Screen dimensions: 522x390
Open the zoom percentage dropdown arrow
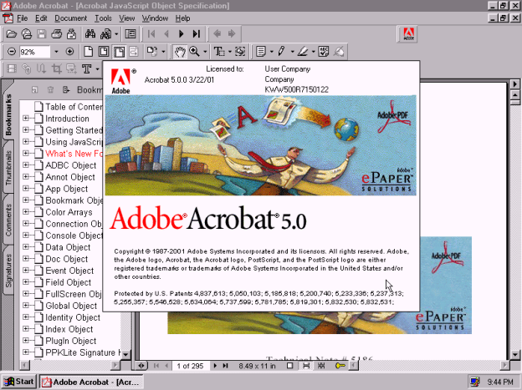(57, 52)
